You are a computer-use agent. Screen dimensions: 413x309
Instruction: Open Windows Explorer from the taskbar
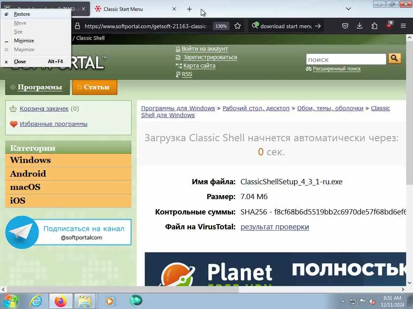[x=85, y=301]
